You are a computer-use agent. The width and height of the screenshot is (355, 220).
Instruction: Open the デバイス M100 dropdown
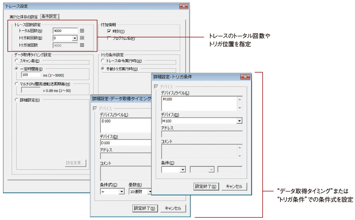click(239, 121)
